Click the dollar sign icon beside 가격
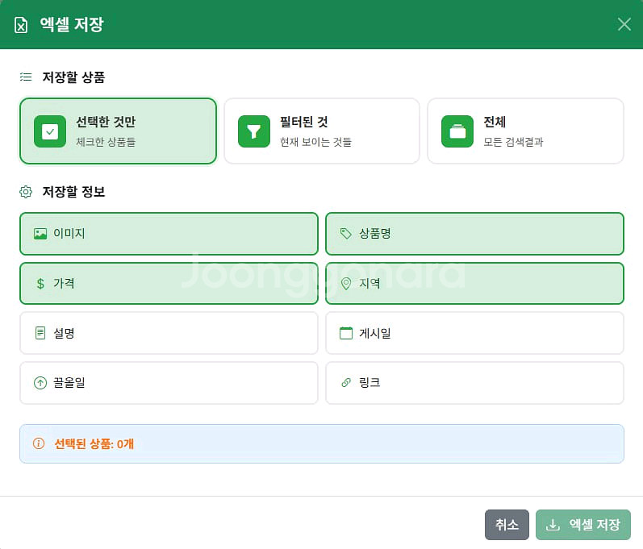Screen dimensions: 643x549 click(40, 284)
